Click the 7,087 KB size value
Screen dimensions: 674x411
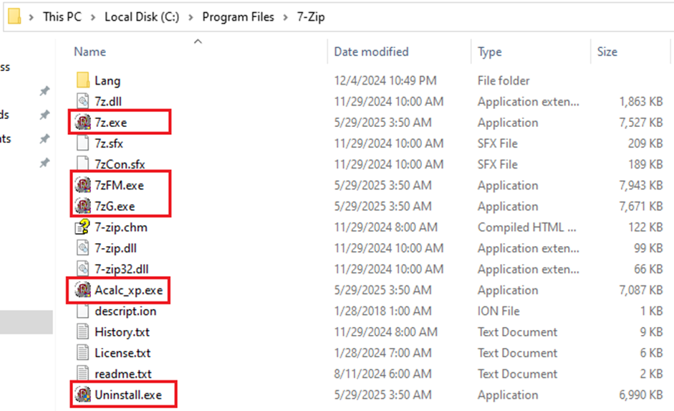[x=641, y=290]
